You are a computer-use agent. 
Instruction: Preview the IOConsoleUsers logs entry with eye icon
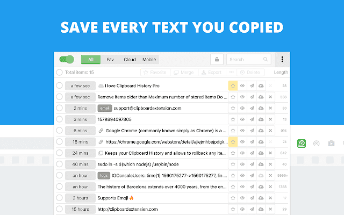242,176
